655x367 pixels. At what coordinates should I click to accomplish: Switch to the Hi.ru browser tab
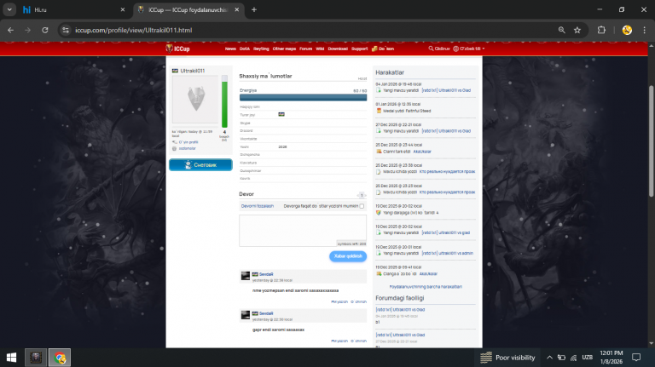[x=73, y=9]
